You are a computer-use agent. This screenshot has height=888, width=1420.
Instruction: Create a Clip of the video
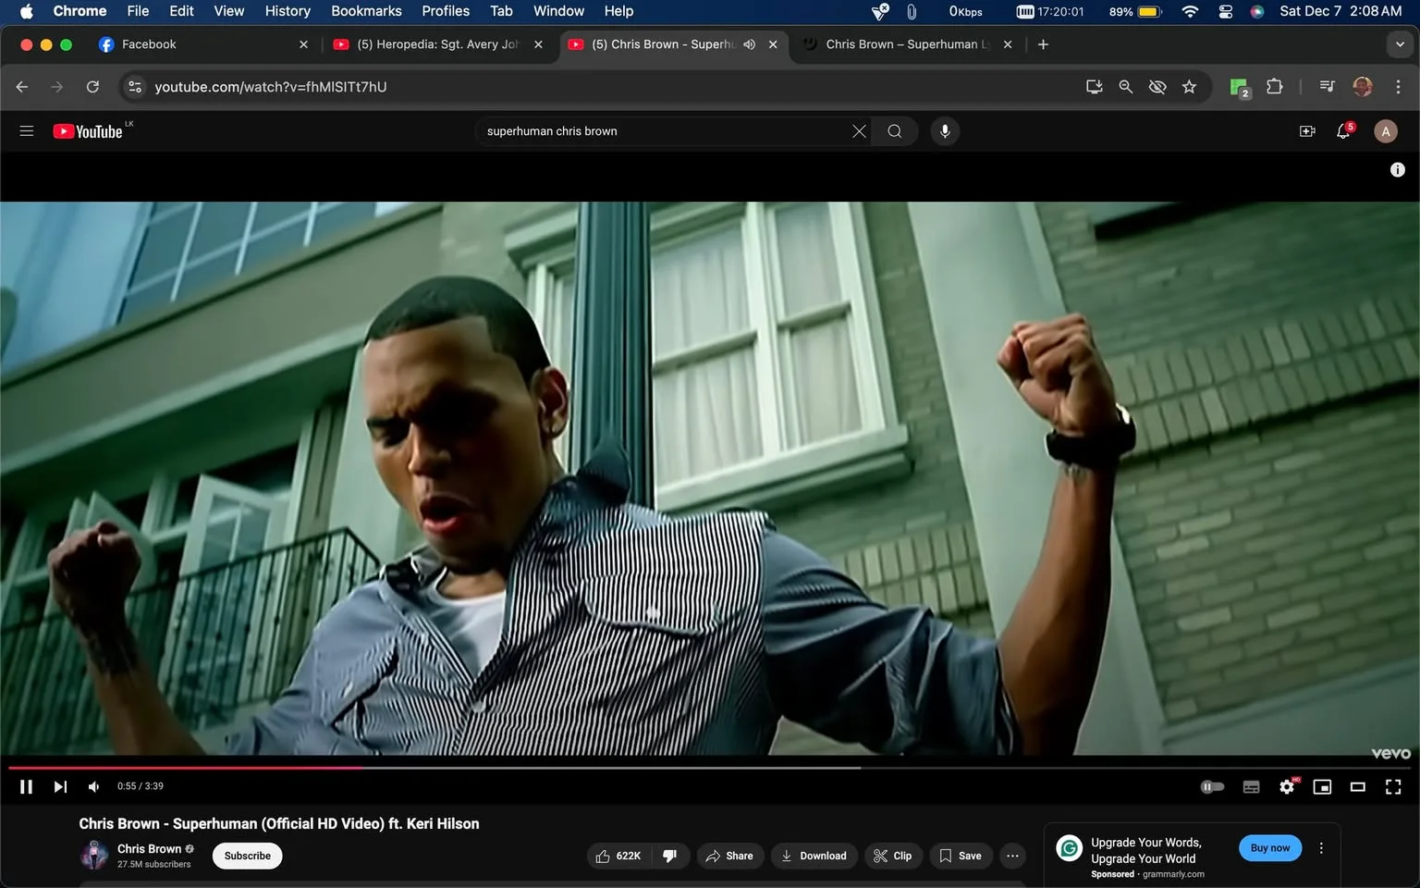[893, 856]
